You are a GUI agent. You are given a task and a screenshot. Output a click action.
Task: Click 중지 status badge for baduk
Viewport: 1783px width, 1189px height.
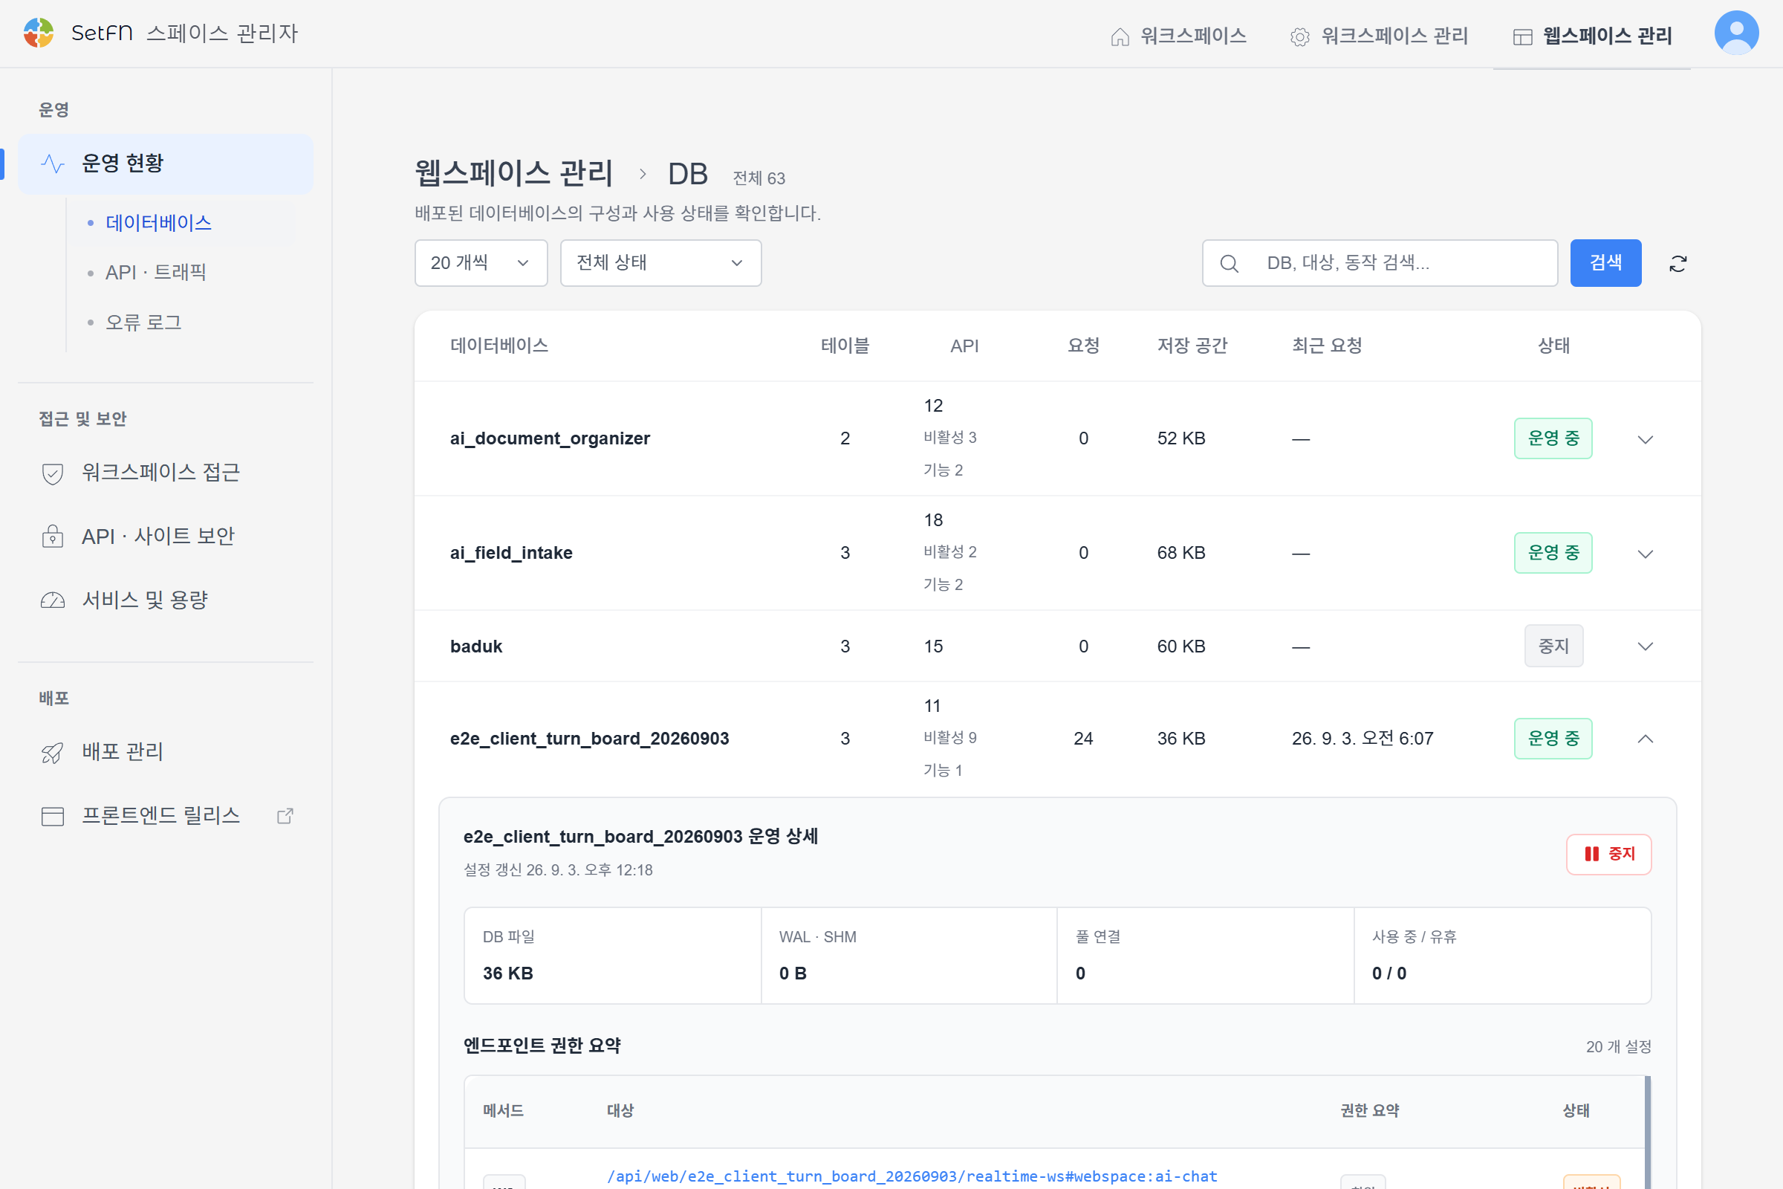pos(1553,646)
